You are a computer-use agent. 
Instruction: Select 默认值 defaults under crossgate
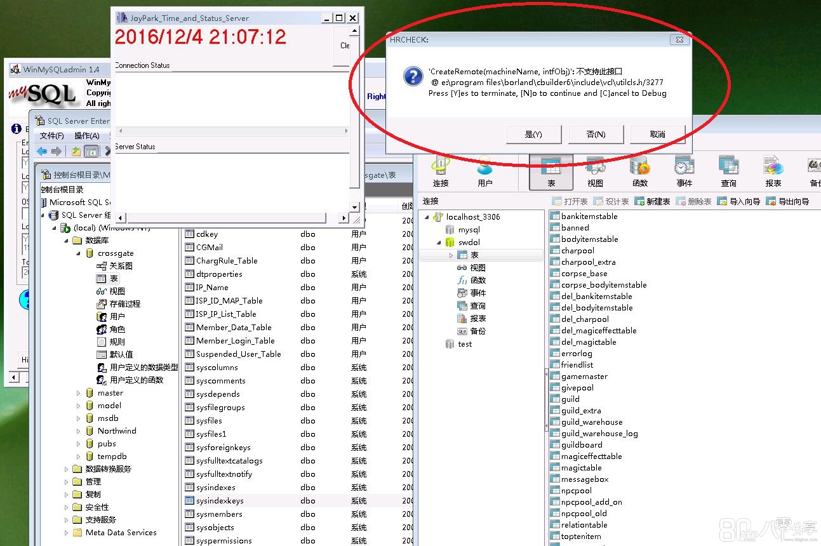115,354
